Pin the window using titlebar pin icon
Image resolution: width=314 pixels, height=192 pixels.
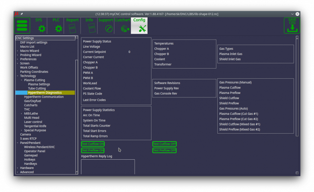click(x=21, y=14)
